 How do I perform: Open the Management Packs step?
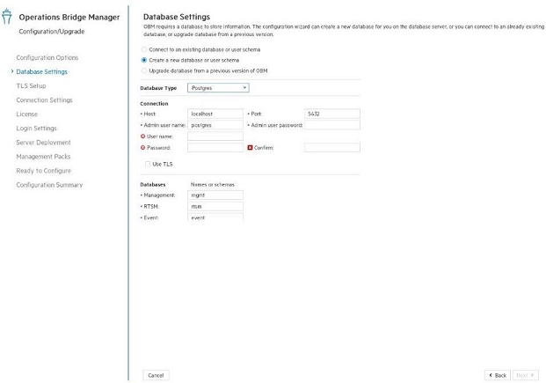pyautogui.click(x=43, y=157)
